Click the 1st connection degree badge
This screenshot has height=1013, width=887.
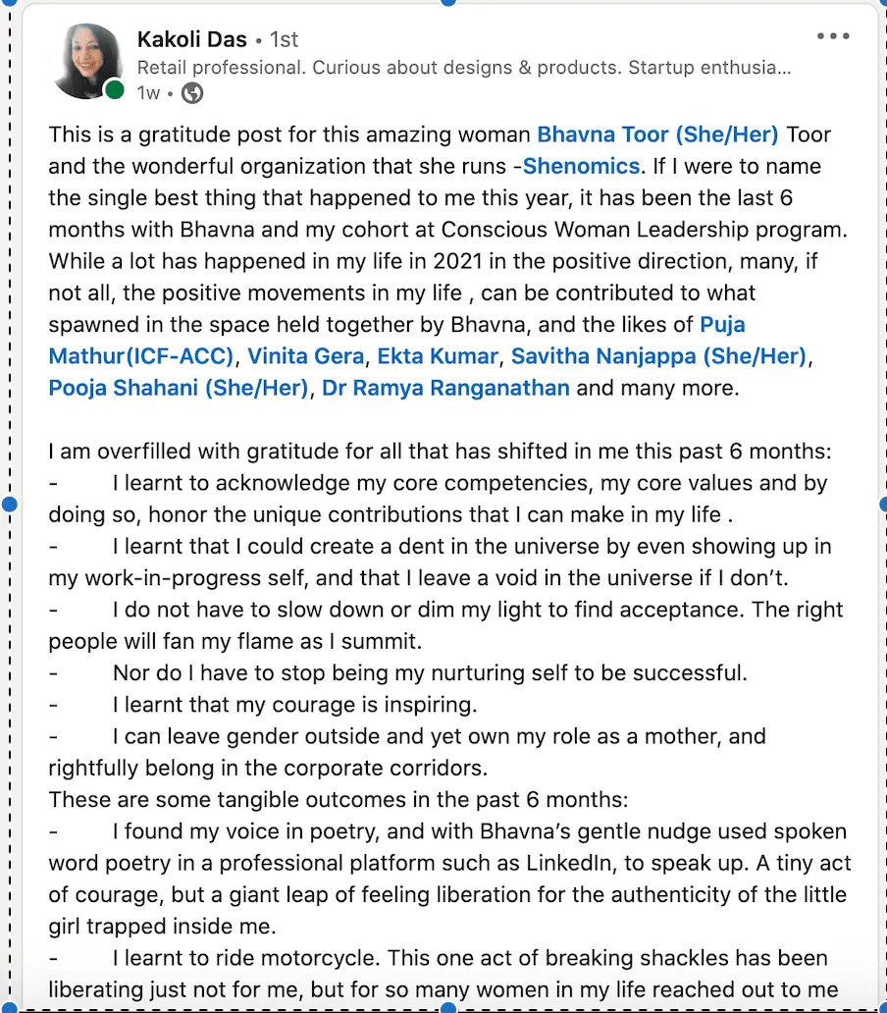[x=284, y=39]
